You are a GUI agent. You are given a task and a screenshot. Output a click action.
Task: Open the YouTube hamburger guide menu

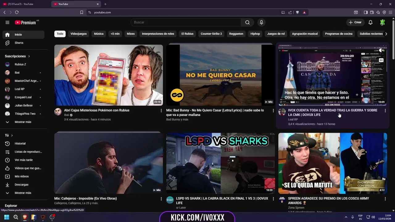pos(7,22)
